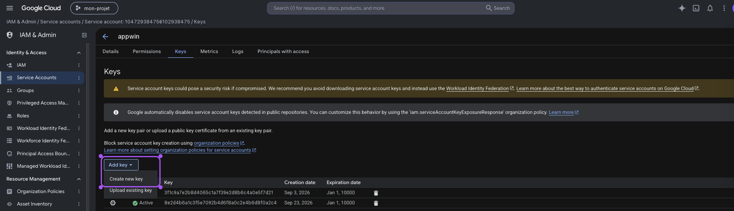Open three-dot menu for Roles
The width and height of the screenshot is (734, 211).
[x=79, y=116]
